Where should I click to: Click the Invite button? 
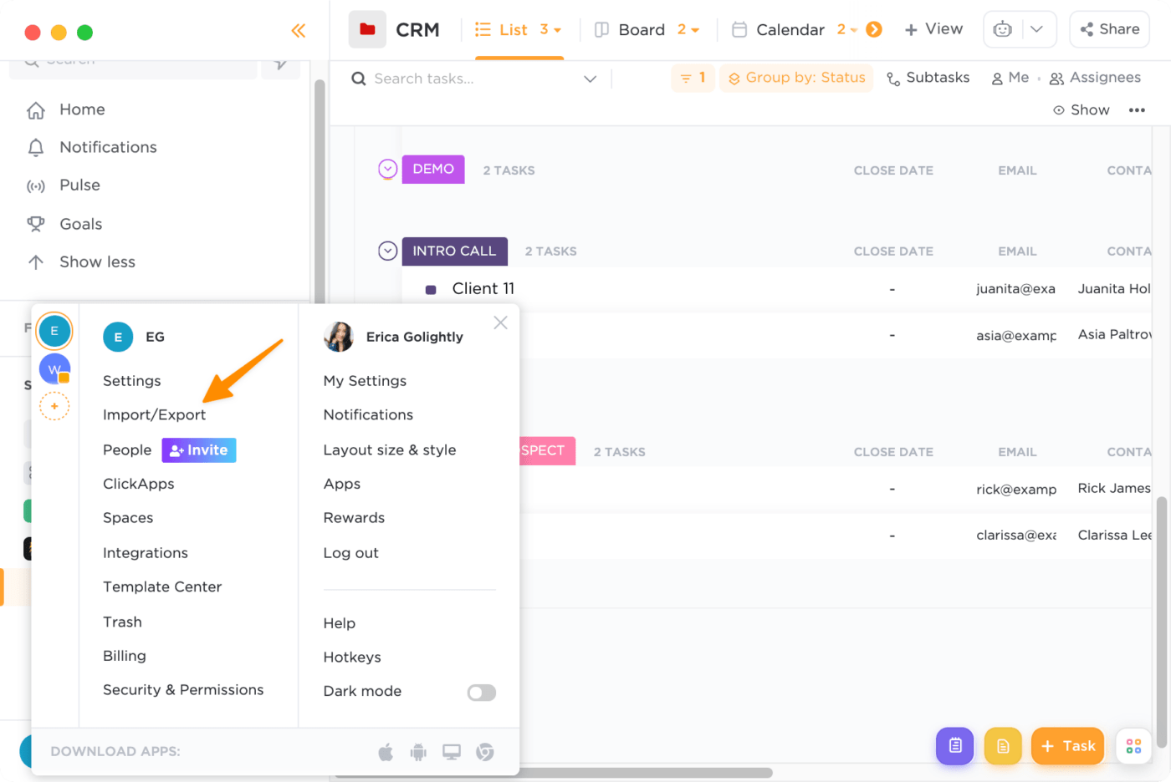click(199, 450)
